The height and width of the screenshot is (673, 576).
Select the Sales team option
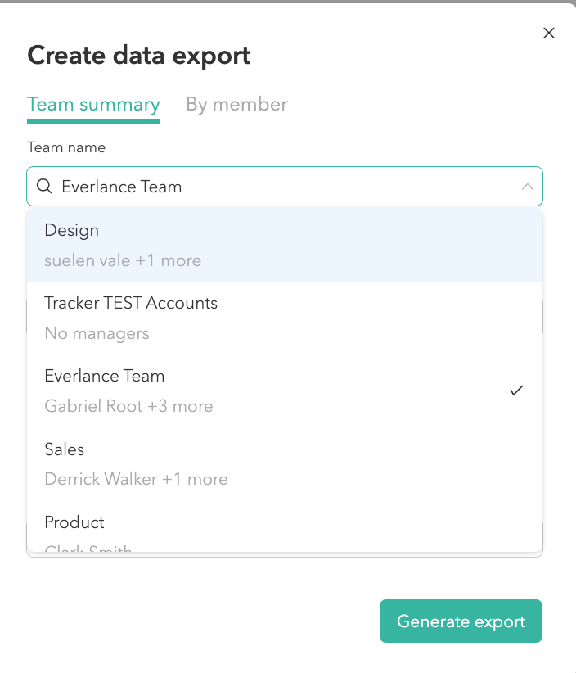point(65,449)
